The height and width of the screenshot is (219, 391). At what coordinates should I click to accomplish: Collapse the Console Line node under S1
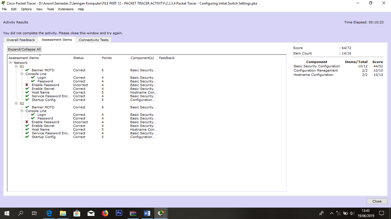click(x=22, y=74)
